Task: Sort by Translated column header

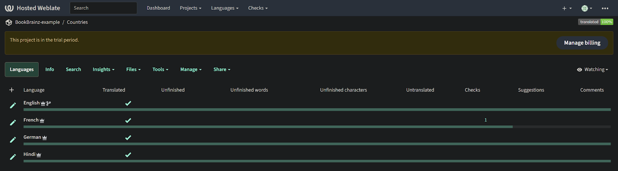Action: [114, 90]
